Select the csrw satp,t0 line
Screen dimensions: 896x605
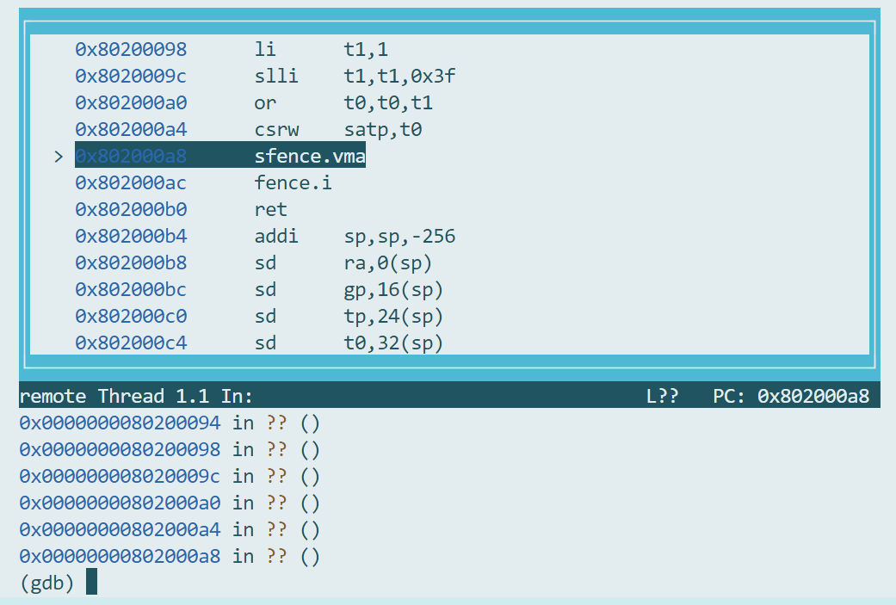337,130
